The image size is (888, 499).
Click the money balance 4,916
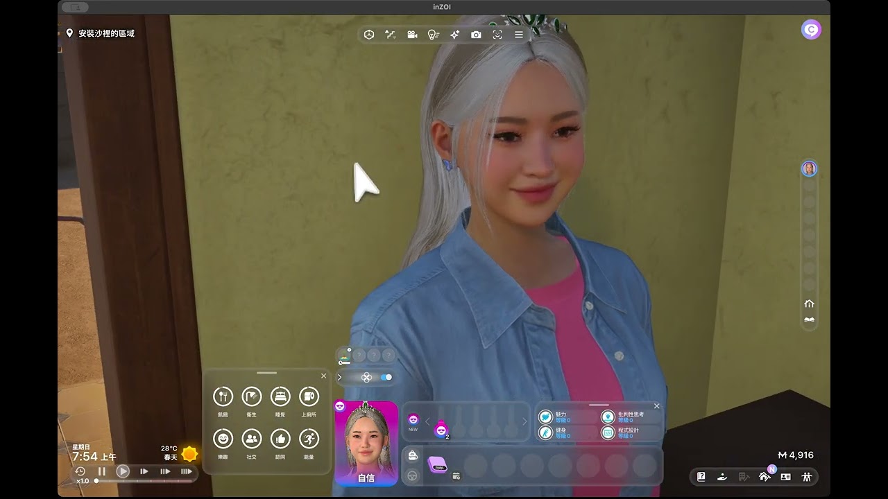pyautogui.click(x=796, y=455)
